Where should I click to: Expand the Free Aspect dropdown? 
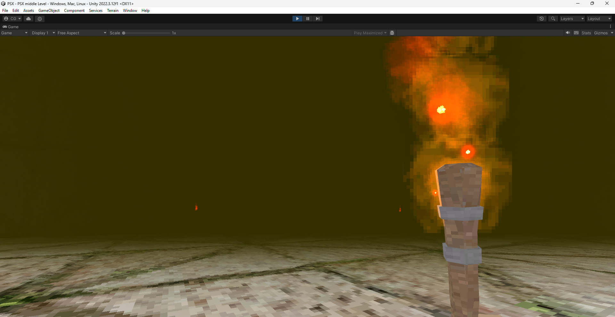pyautogui.click(x=82, y=33)
